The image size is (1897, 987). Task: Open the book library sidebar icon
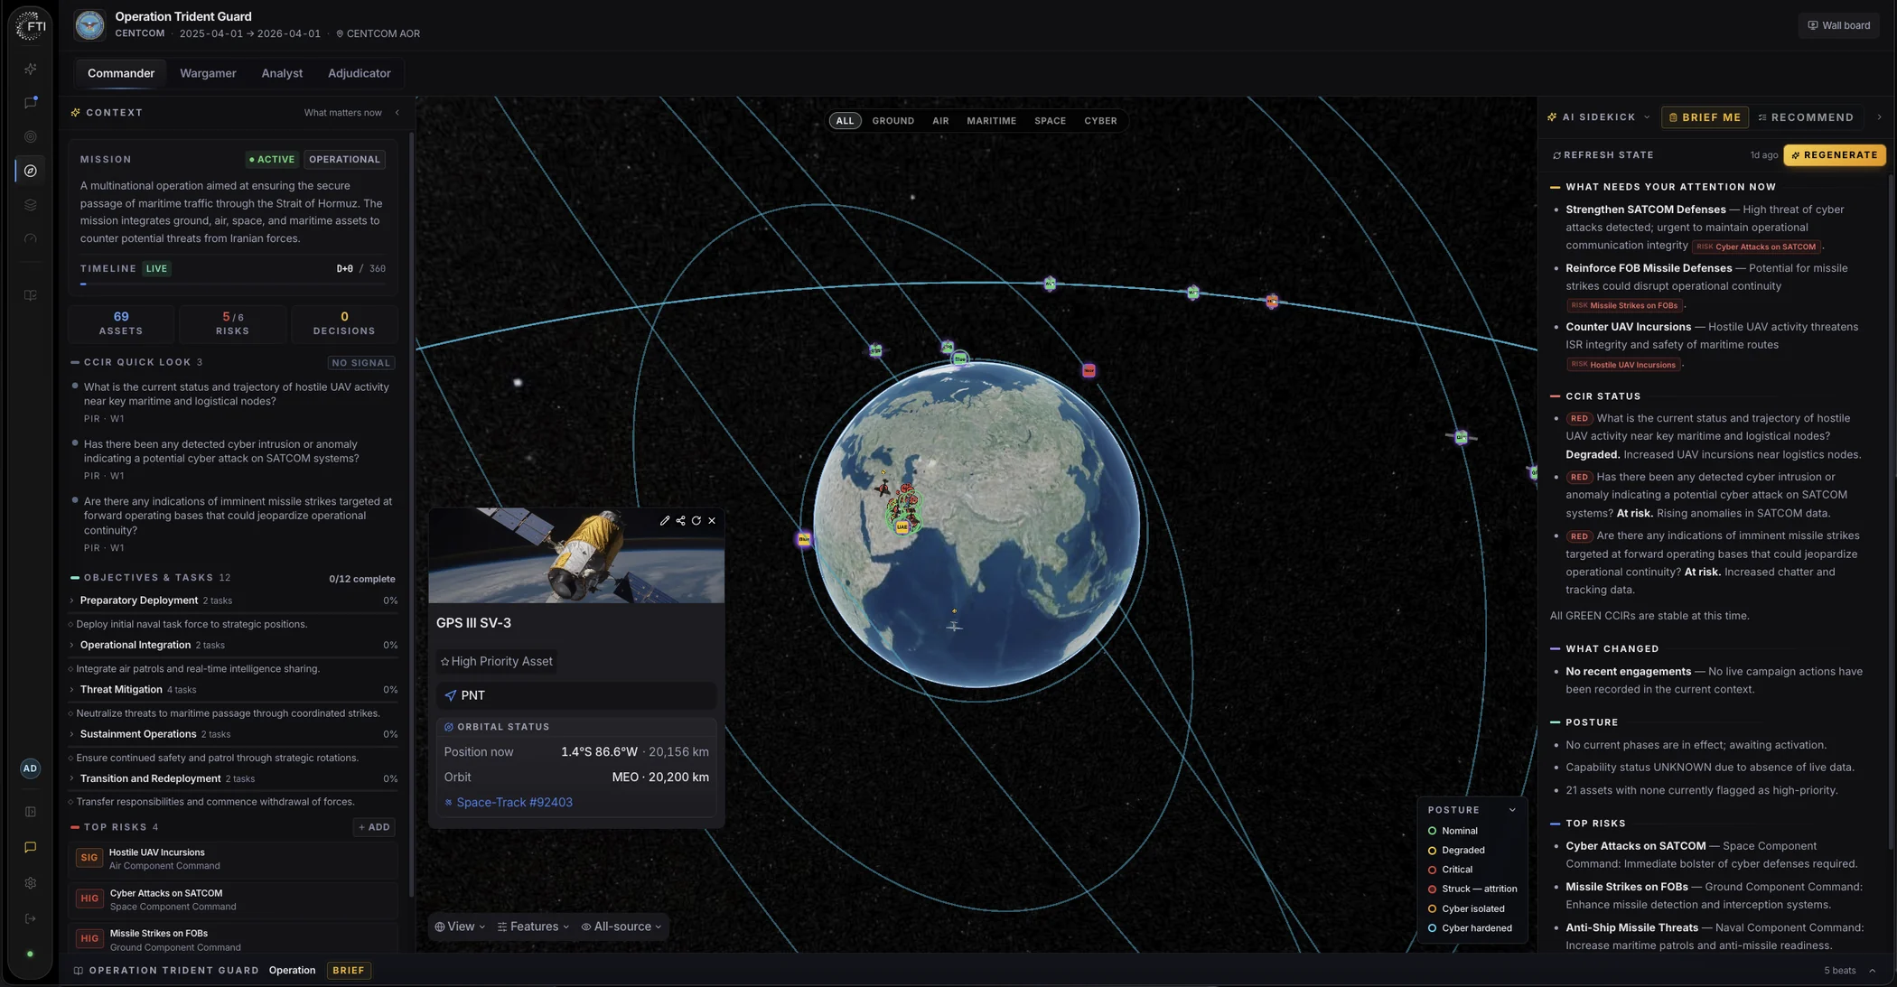click(x=31, y=295)
